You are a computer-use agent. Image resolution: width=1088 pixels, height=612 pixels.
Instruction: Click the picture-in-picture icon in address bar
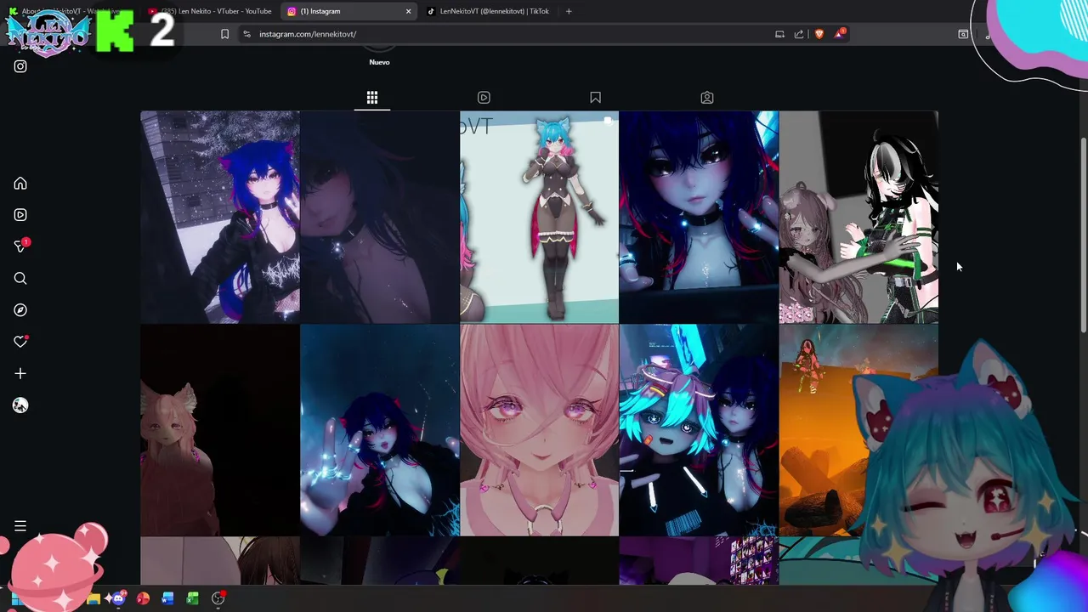(x=779, y=34)
